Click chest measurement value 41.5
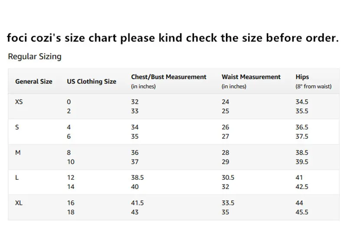Image resolution: width=347 pixels, height=230 pixels. coord(137,203)
